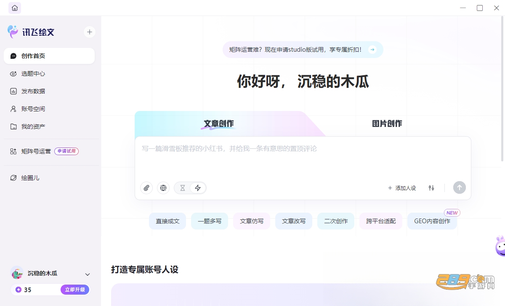Image resolution: width=505 pixels, height=306 pixels.
Task: Click the 账号空间 person icon
Action: pos(13,109)
